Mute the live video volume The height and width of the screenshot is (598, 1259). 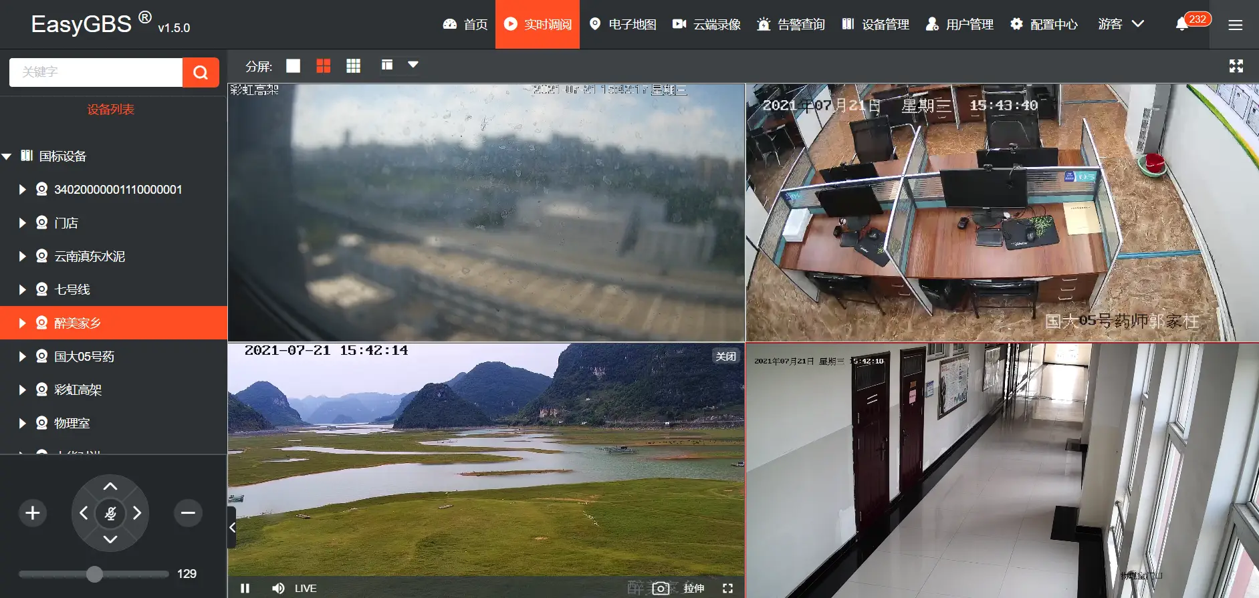pos(278,588)
